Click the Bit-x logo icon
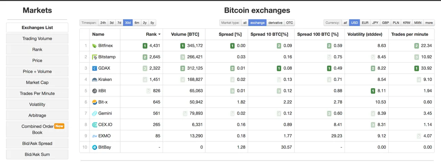 95,102
